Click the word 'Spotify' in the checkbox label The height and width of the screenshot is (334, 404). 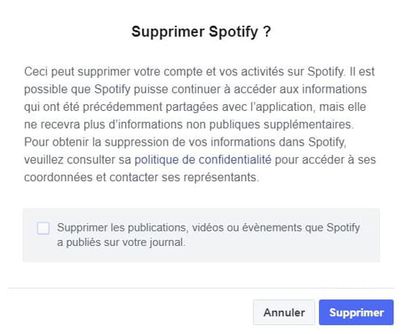pos(343,228)
